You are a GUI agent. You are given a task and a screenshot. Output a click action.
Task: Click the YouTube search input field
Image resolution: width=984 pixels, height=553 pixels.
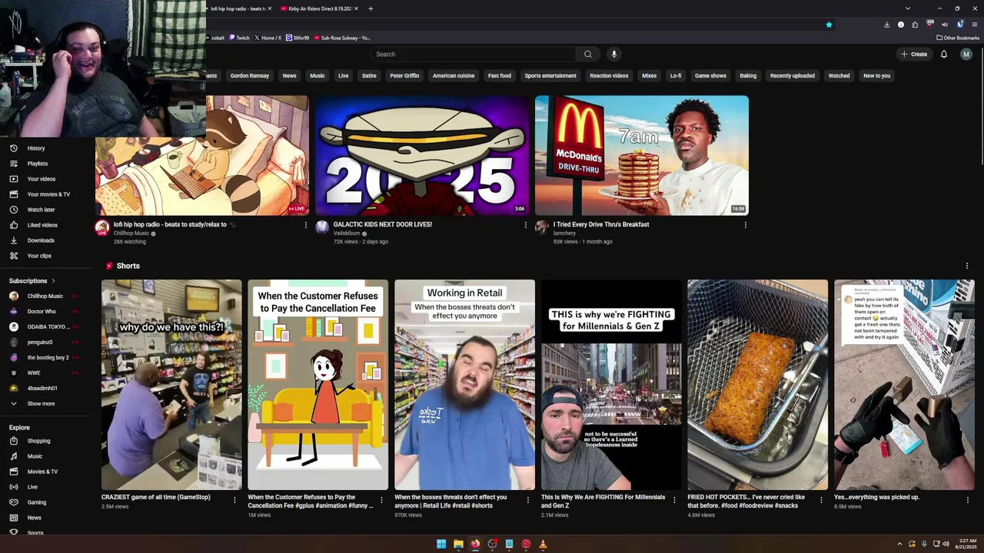coord(473,55)
